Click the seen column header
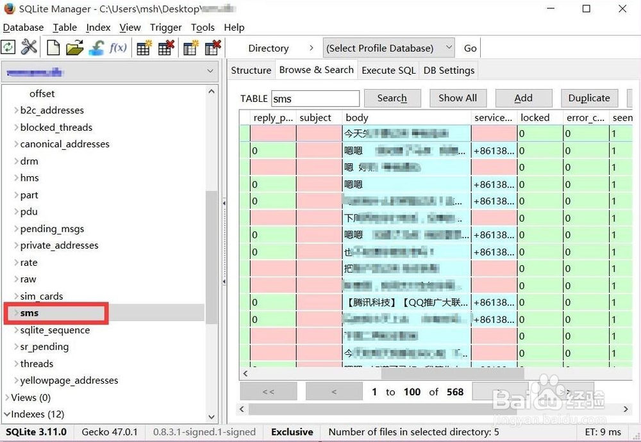The width and height of the screenshot is (641, 442). 621,118
